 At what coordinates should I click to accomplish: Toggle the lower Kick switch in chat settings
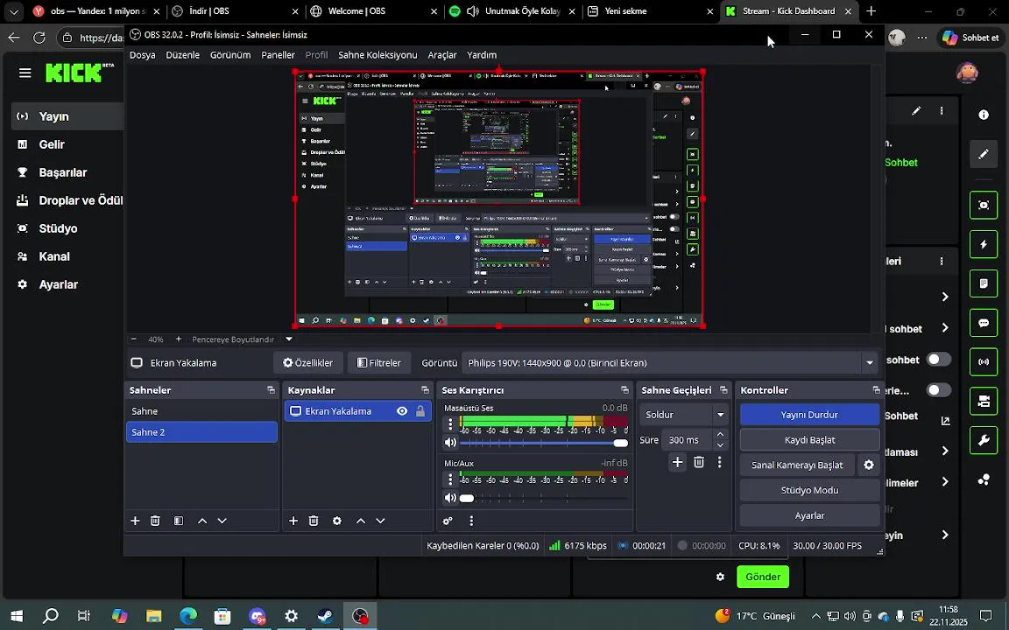[x=938, y=390]
